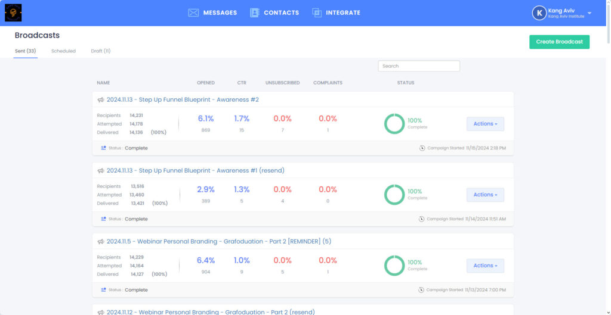Open Messages in the top navigation
611x315 pixels.
tap(220, 13)
